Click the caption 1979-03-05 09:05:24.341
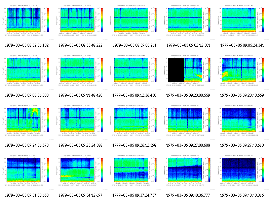 [242, 45]
